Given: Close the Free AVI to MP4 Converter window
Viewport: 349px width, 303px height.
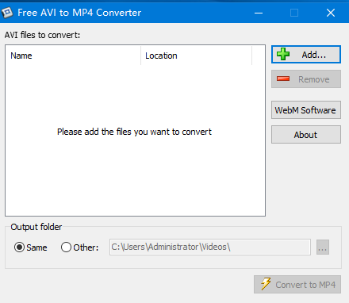Looking at the screenshot, I should (331, 13).
